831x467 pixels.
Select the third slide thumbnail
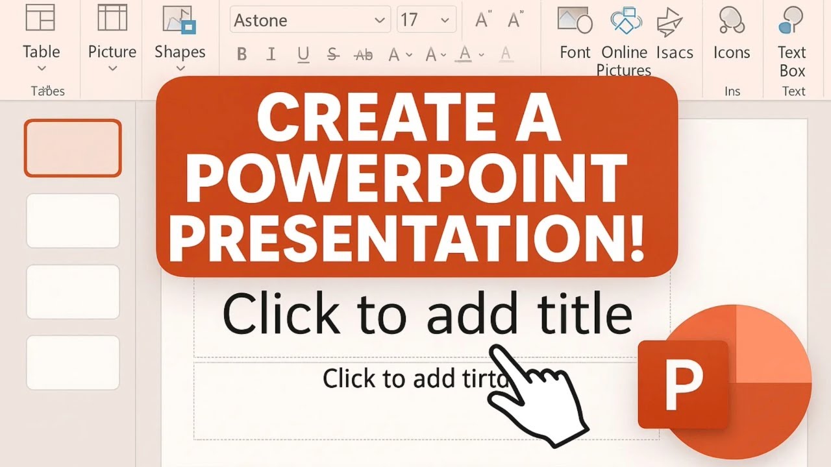tap(73, 292)
